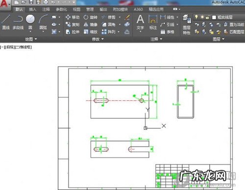Choose the Rotate (旋转) tool
This screenshot has height=190, width=245.
90,17
